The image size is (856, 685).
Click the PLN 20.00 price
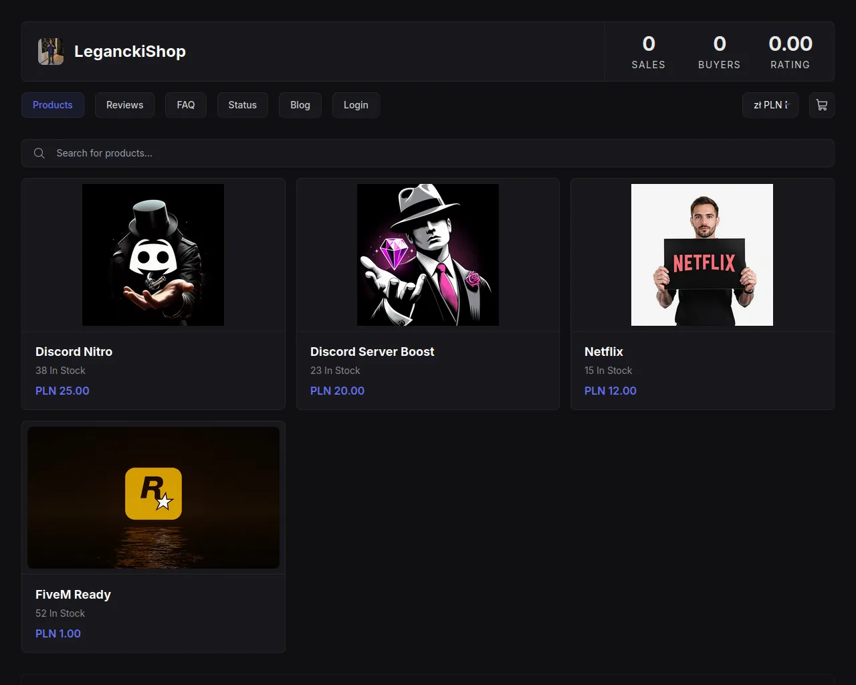(x=337, y=391)
